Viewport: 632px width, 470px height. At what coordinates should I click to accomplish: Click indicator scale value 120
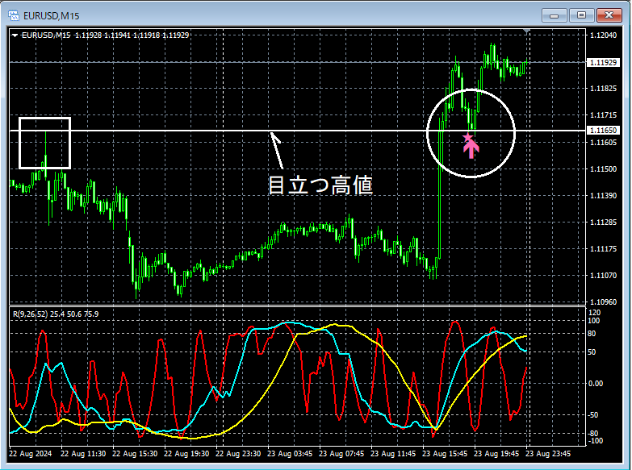[x=595, y=313]
